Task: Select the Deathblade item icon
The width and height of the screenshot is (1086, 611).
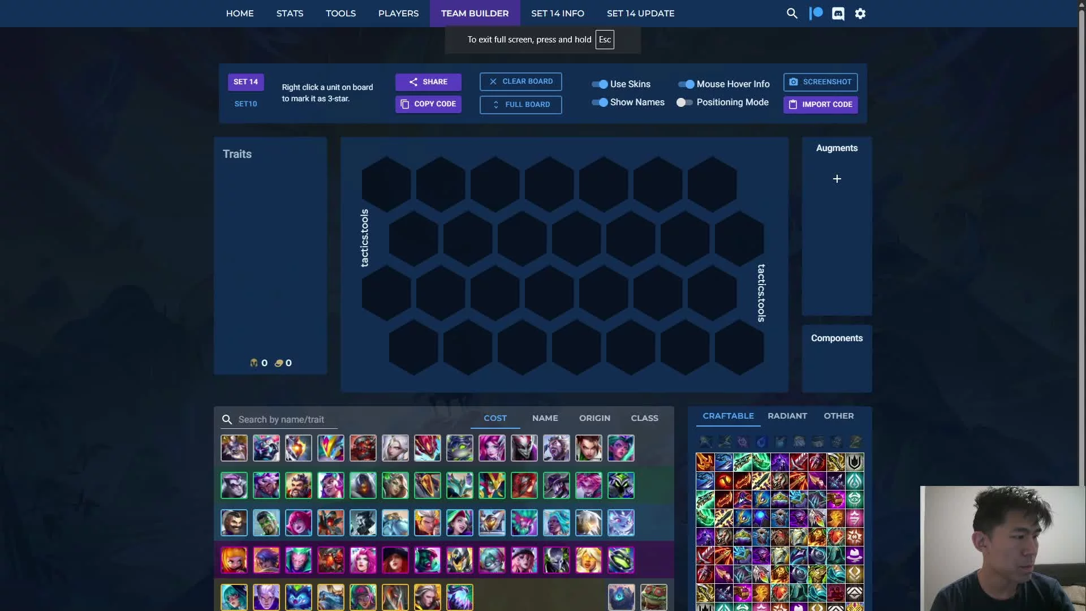Action: tap(705, 462)
